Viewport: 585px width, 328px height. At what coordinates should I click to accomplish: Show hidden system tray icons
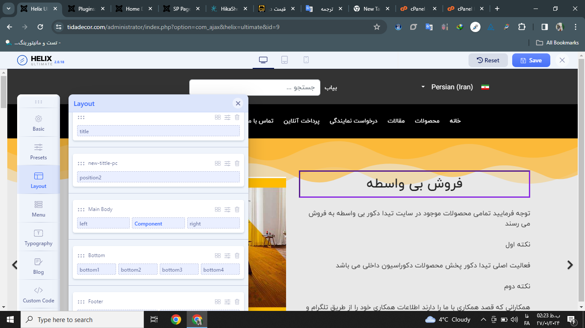tap(484, 319)
